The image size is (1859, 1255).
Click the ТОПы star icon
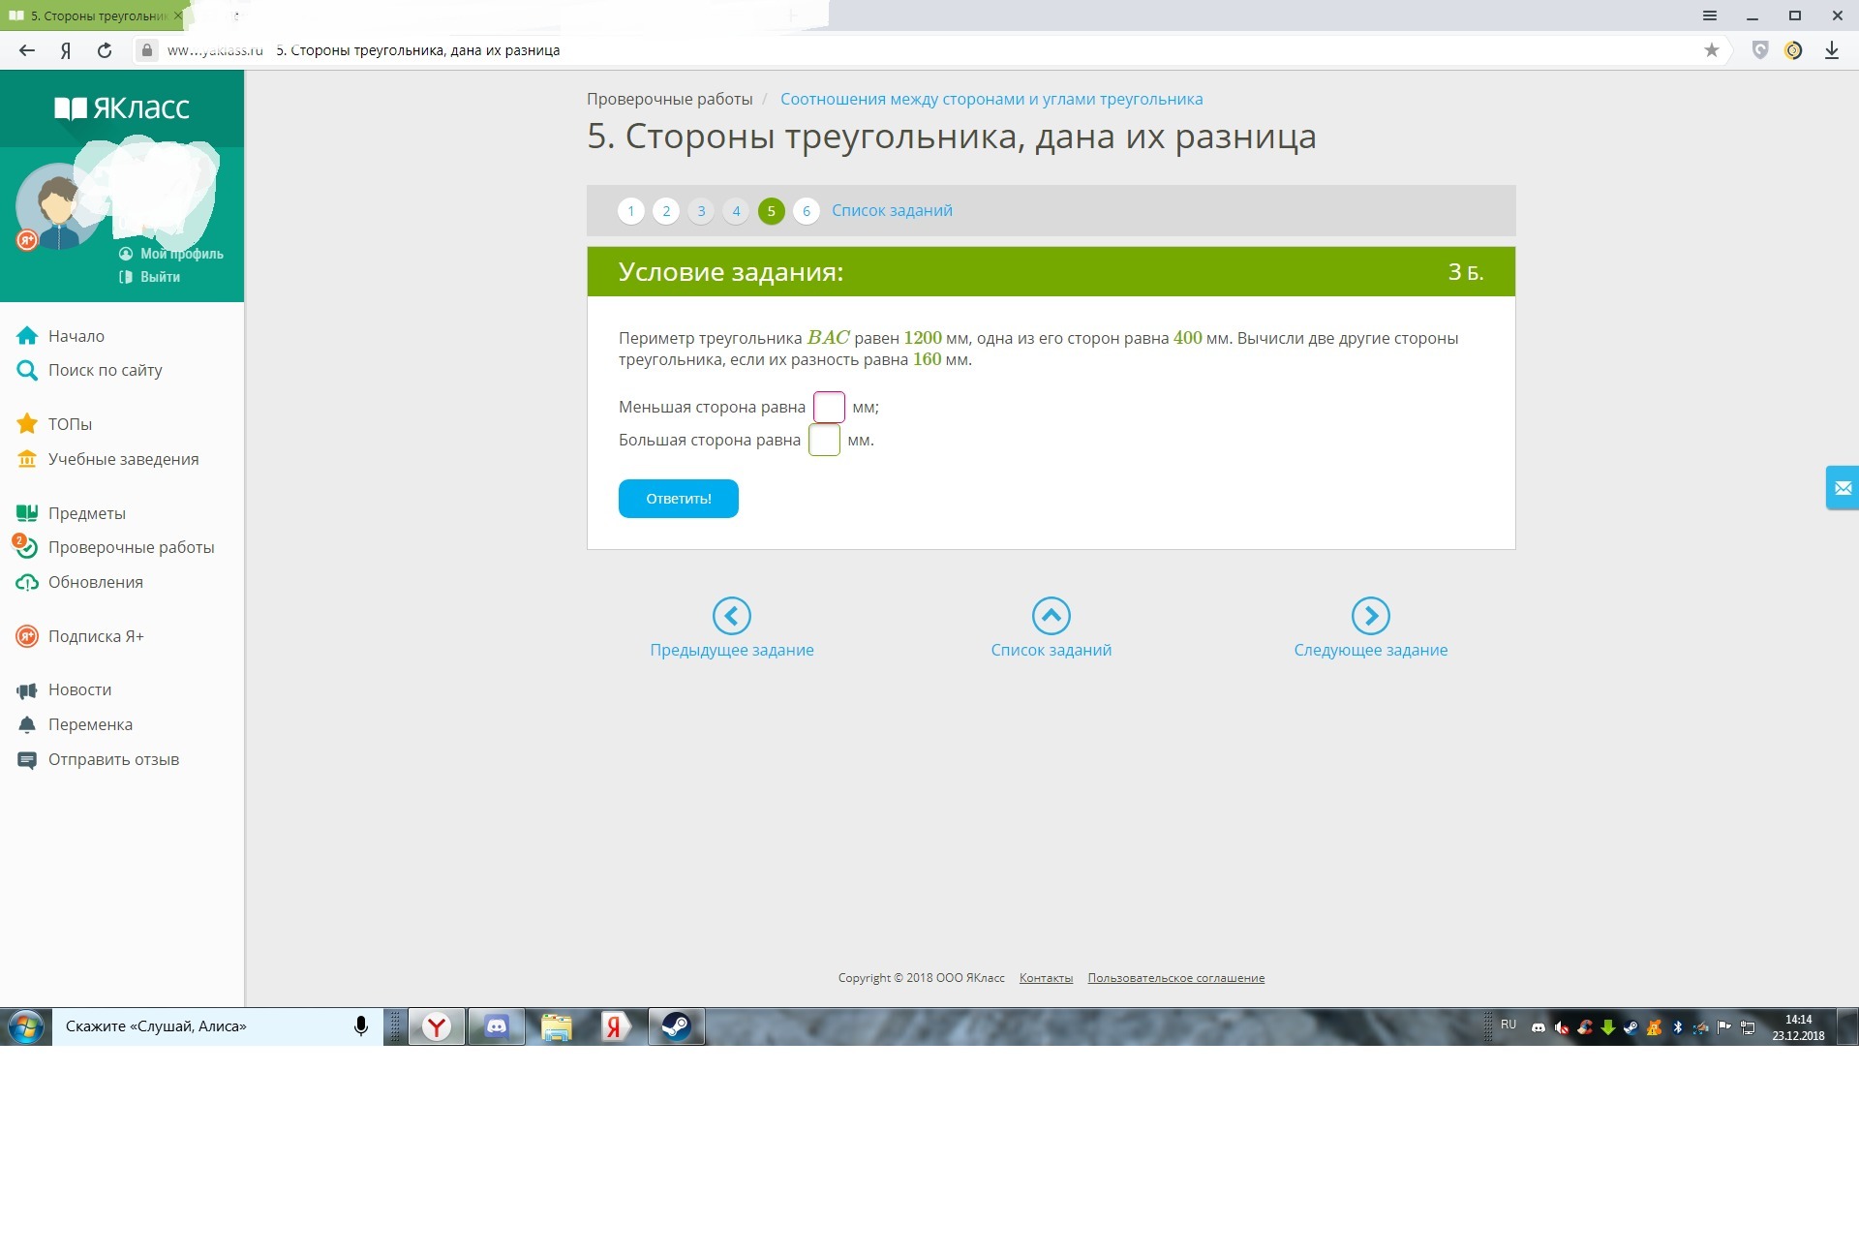(27, 424)
